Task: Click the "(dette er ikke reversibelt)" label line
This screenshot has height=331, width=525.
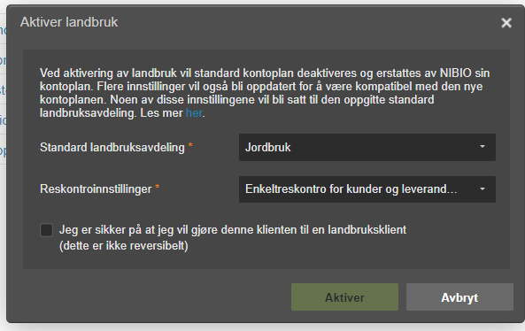Action: coord(124,246)
